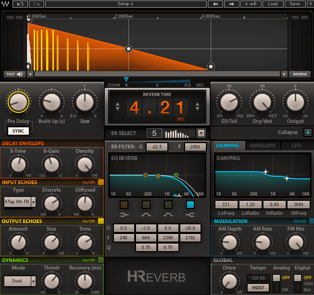The width and height of the screenshot is (314, 295).
Task: Click the decay envelope midpoint handle
Action: click(128, 49)
